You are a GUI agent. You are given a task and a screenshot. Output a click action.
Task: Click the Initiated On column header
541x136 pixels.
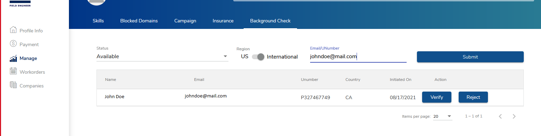(x=400, y=80)
